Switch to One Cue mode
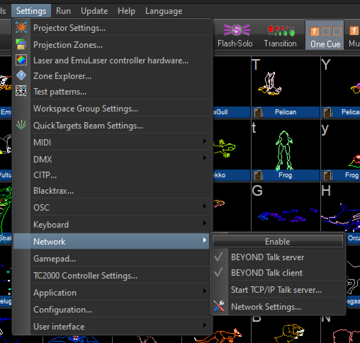Image resolution: width=360 pixels, height=343 pixels. pyautogui.click(x=325, y=36)
